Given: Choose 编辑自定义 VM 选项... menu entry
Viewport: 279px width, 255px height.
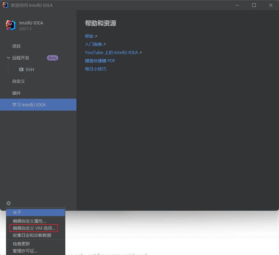Looking at the screenshot, I should (x=36, y=228).
